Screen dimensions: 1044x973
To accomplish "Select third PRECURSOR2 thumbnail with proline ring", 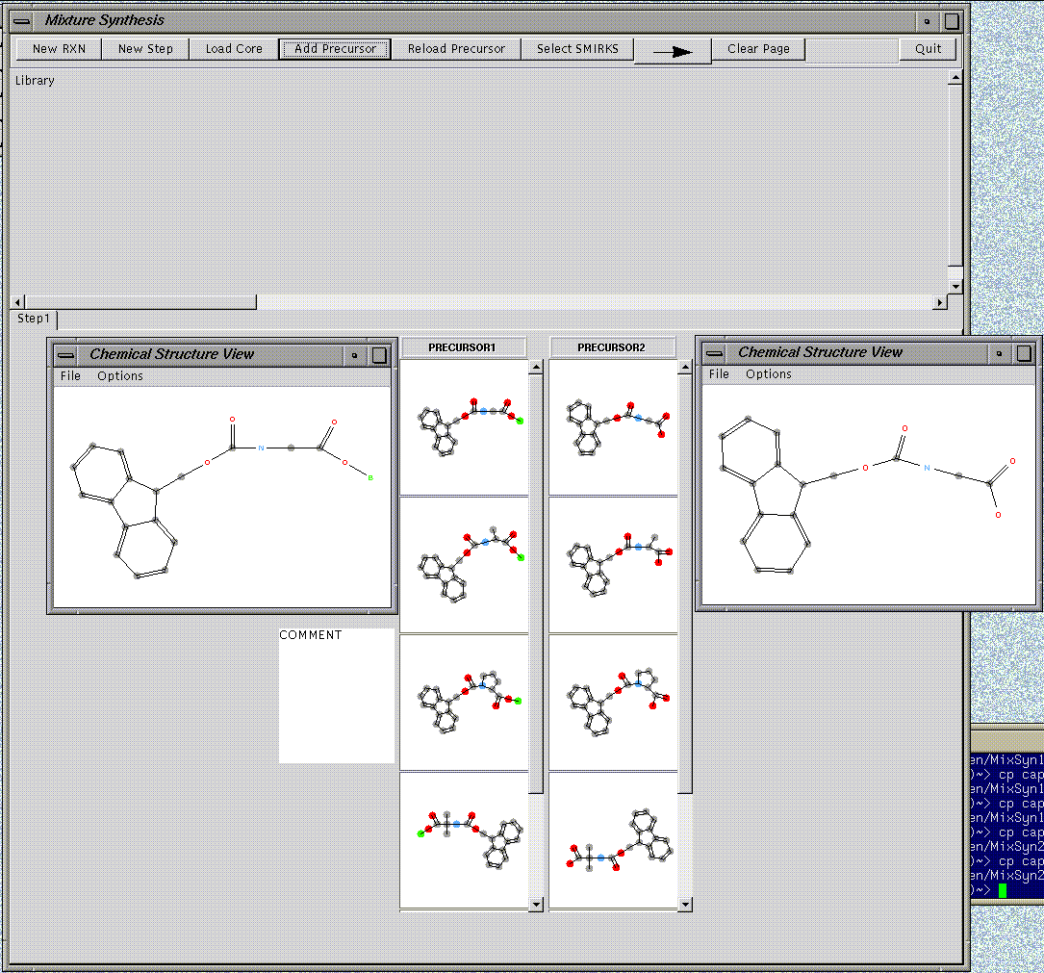I will click(x=613, y=702).
